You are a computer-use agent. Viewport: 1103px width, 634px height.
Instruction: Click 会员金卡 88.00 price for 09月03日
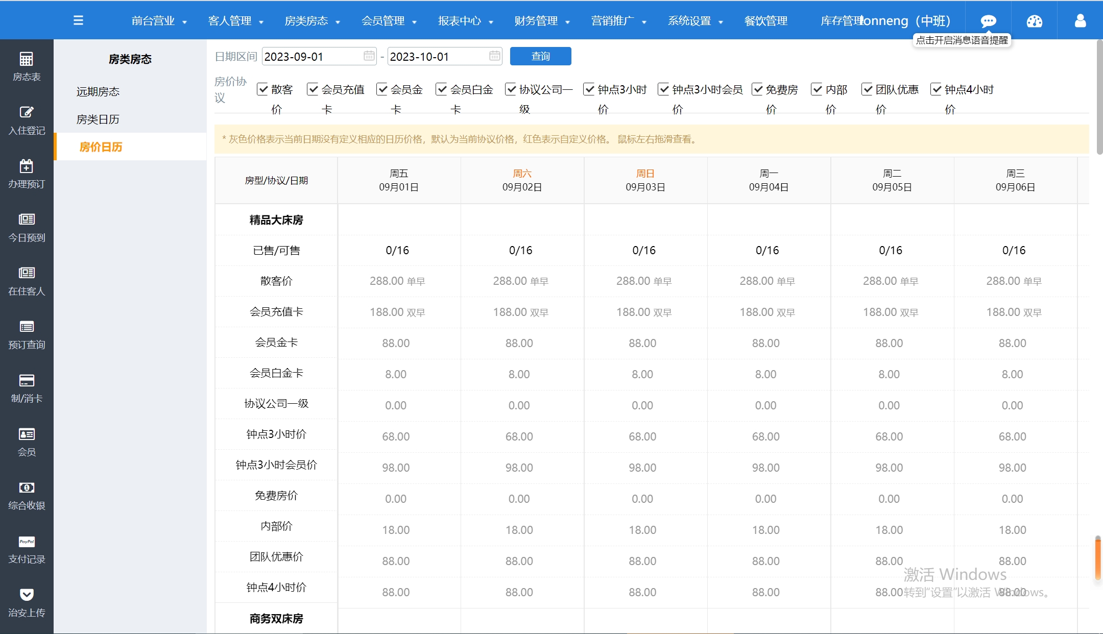[x=642, y=343]
